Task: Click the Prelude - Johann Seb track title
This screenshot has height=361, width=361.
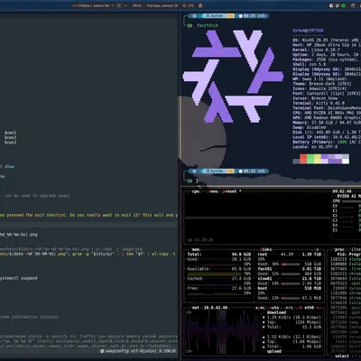Action: tap(94, 5)
